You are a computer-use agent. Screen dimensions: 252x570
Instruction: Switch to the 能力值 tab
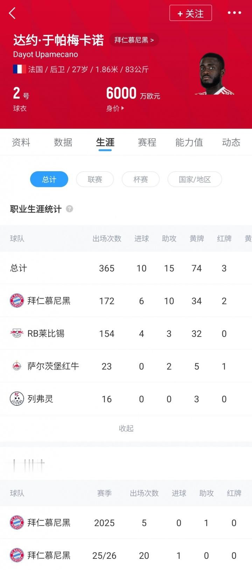click(189, 142)
